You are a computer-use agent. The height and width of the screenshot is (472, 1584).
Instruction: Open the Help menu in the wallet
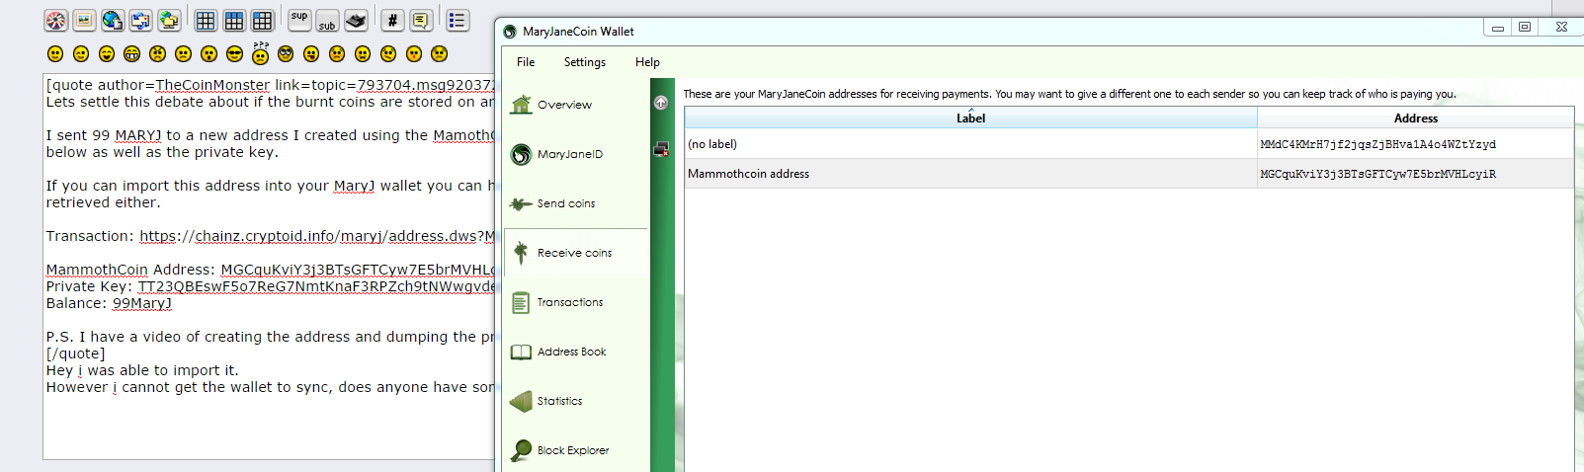point(647,61)
